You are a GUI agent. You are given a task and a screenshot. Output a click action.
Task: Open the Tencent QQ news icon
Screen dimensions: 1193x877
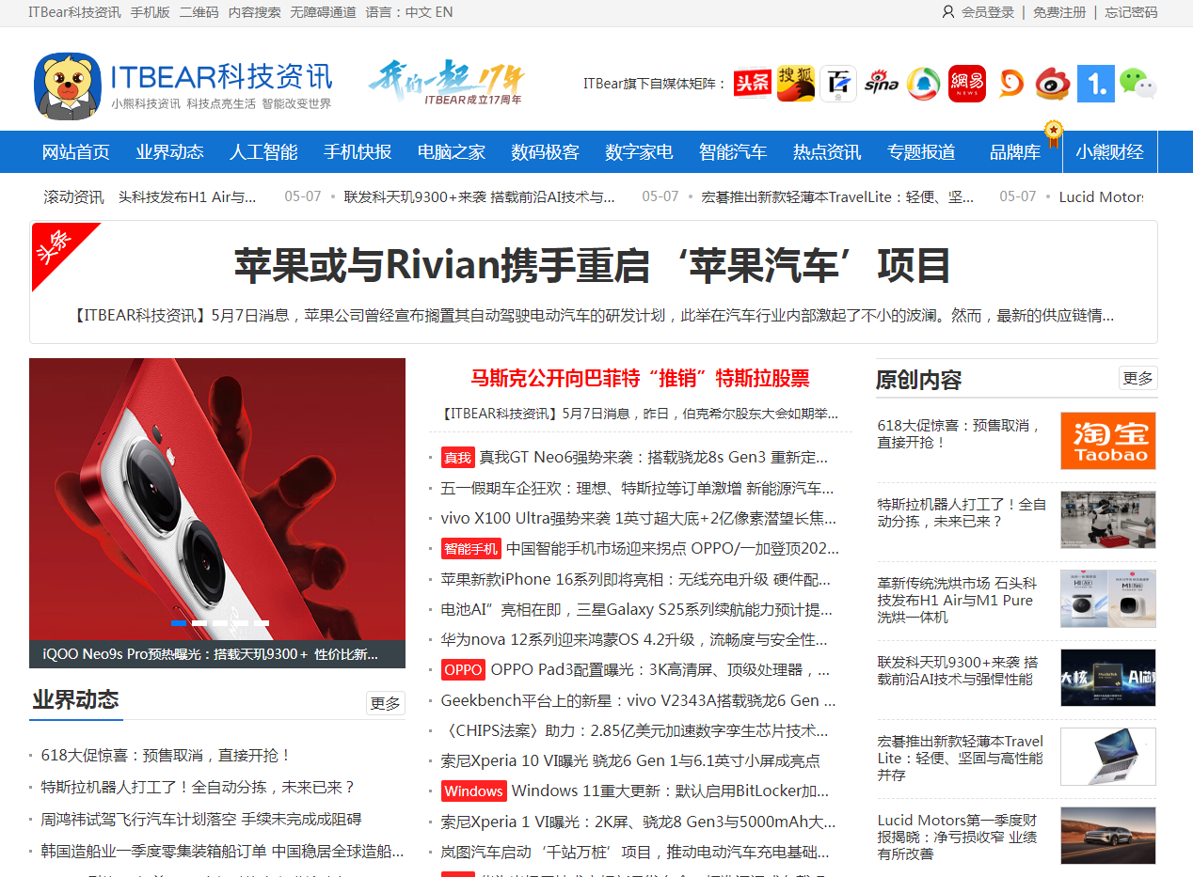click(924, 84)
